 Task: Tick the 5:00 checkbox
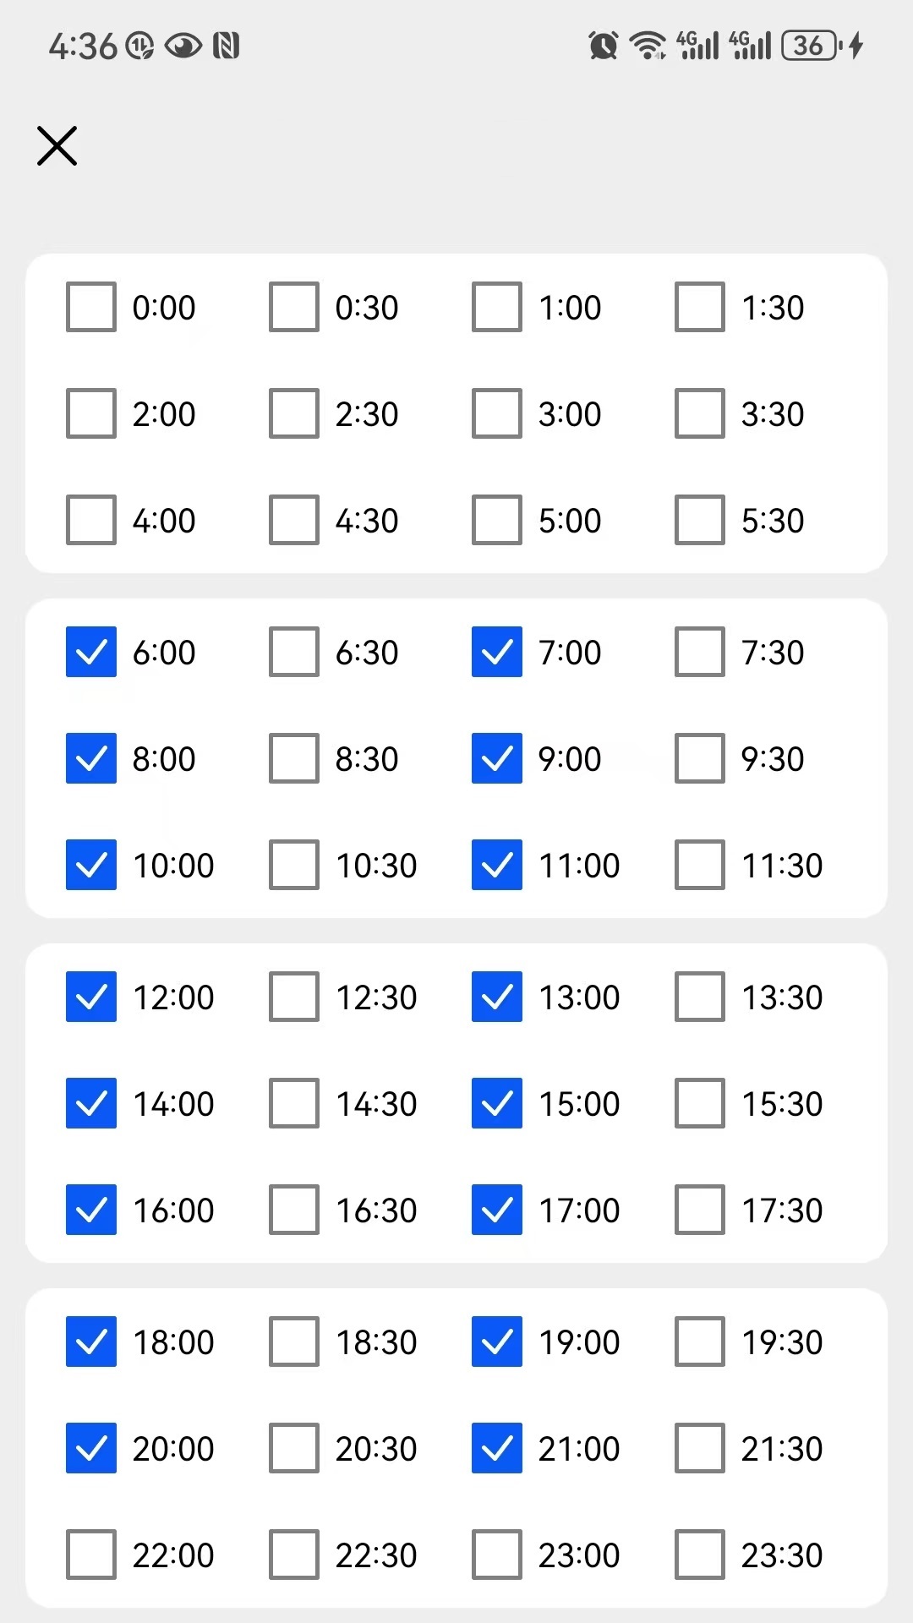pos(497,520)
